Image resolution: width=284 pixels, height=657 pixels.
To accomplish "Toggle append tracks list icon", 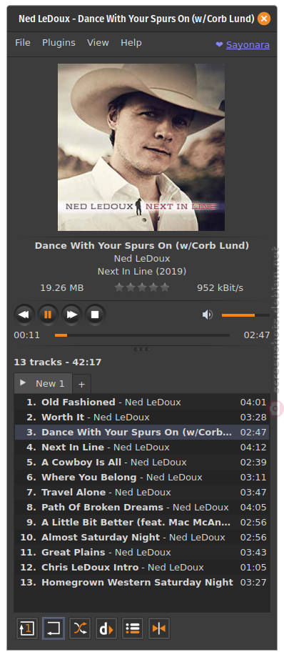I will tap(133, 628).
